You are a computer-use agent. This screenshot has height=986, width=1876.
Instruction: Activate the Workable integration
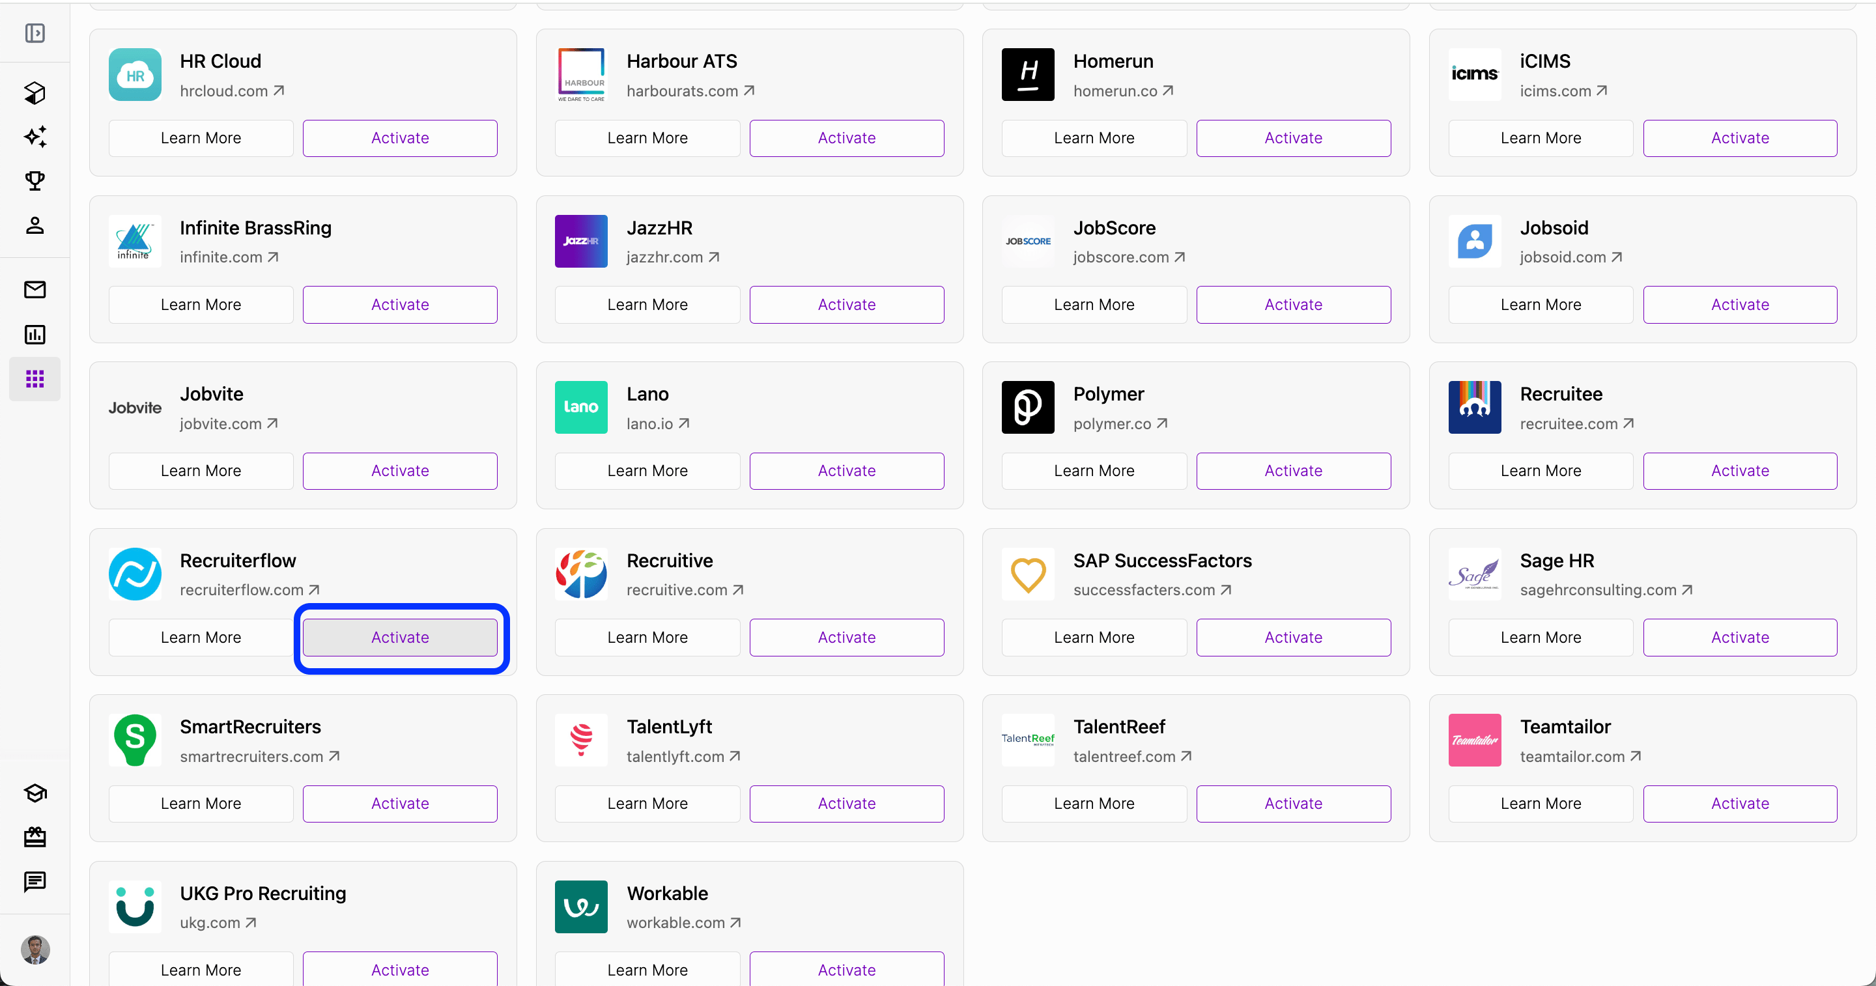846,968
